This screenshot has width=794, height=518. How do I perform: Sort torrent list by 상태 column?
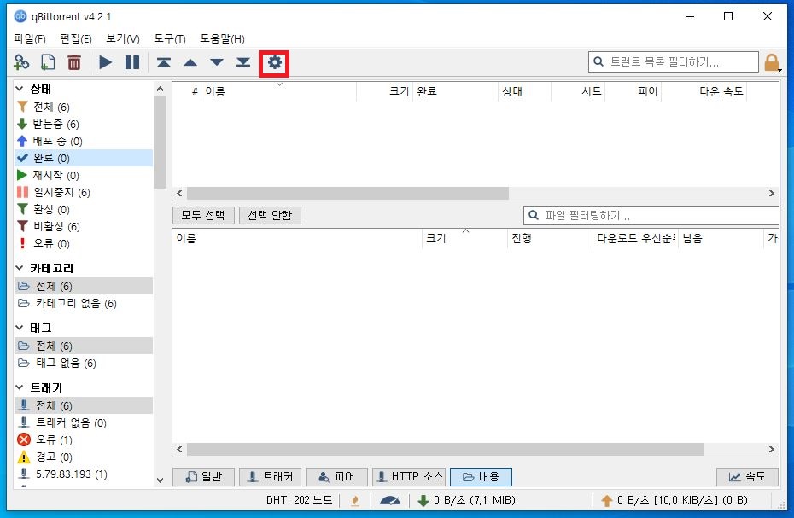(524, 91)
